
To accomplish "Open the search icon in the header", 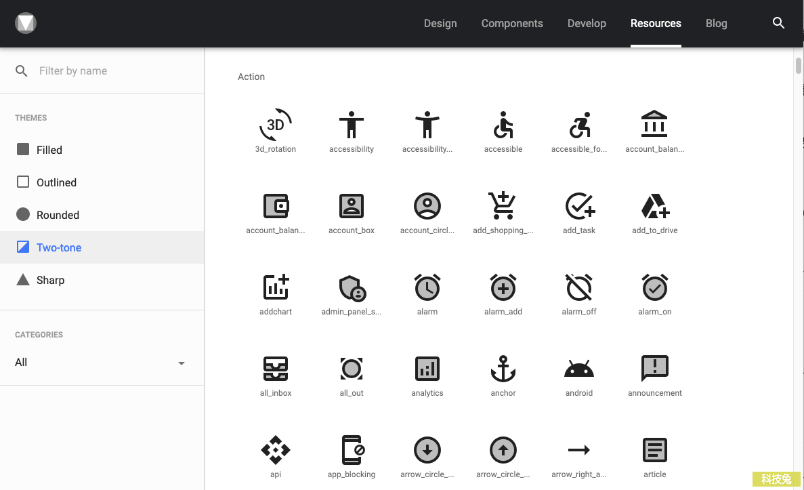I will point(778,23).
